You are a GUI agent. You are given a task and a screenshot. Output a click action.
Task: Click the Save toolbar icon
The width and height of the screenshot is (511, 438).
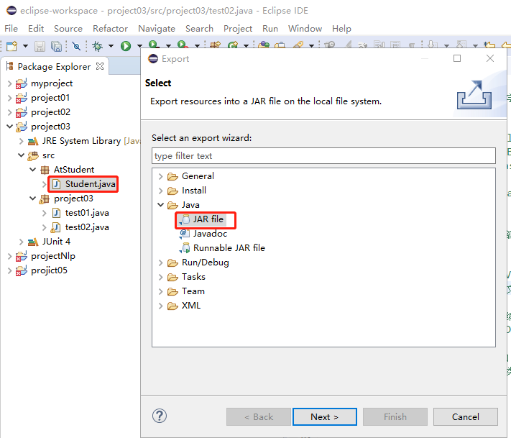tap(40, 46)
